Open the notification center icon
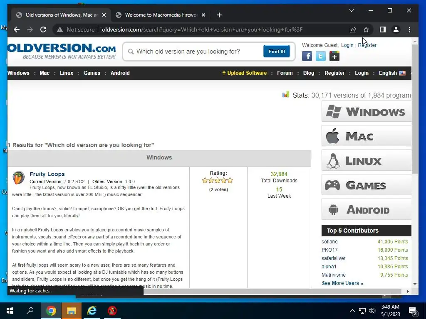The width and height of the screenshot is (426, 319). click(413, 311)
